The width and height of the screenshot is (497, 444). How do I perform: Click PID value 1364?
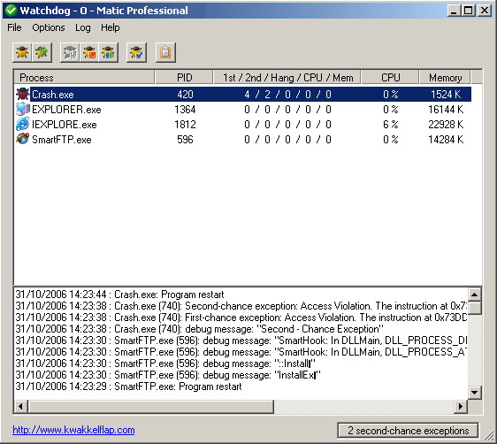click(x=185, y=110)
